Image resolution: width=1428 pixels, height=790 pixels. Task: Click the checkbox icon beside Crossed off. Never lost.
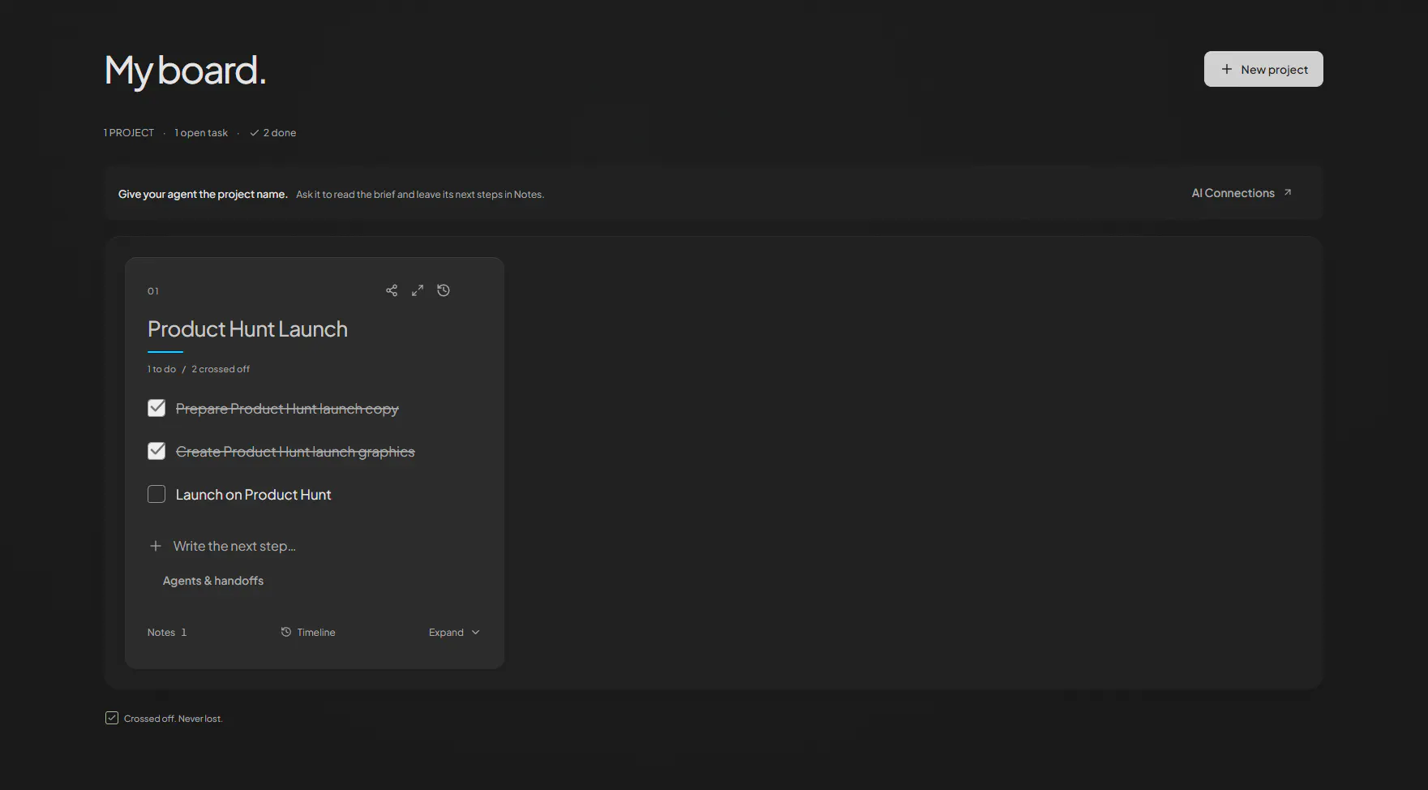[112, 718]
